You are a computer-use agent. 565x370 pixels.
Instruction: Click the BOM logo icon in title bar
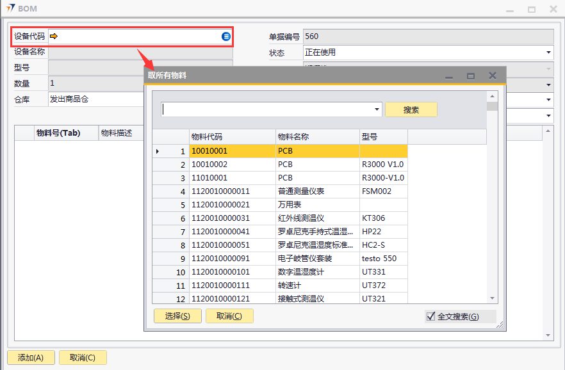(10, 8)
